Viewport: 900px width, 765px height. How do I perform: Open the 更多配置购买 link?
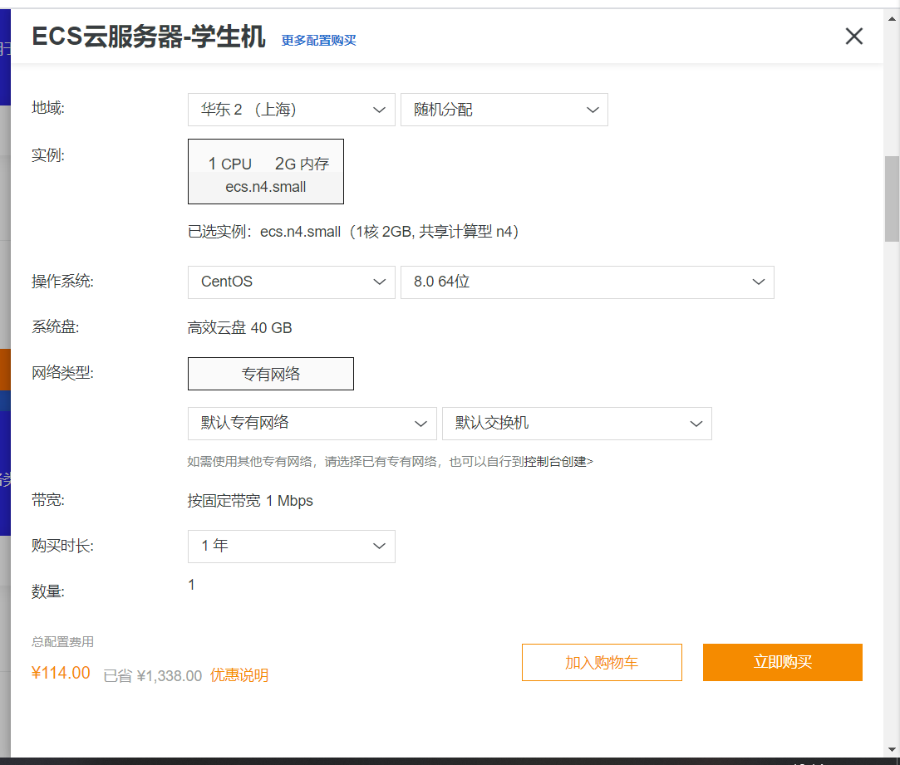tap(318, 40)
